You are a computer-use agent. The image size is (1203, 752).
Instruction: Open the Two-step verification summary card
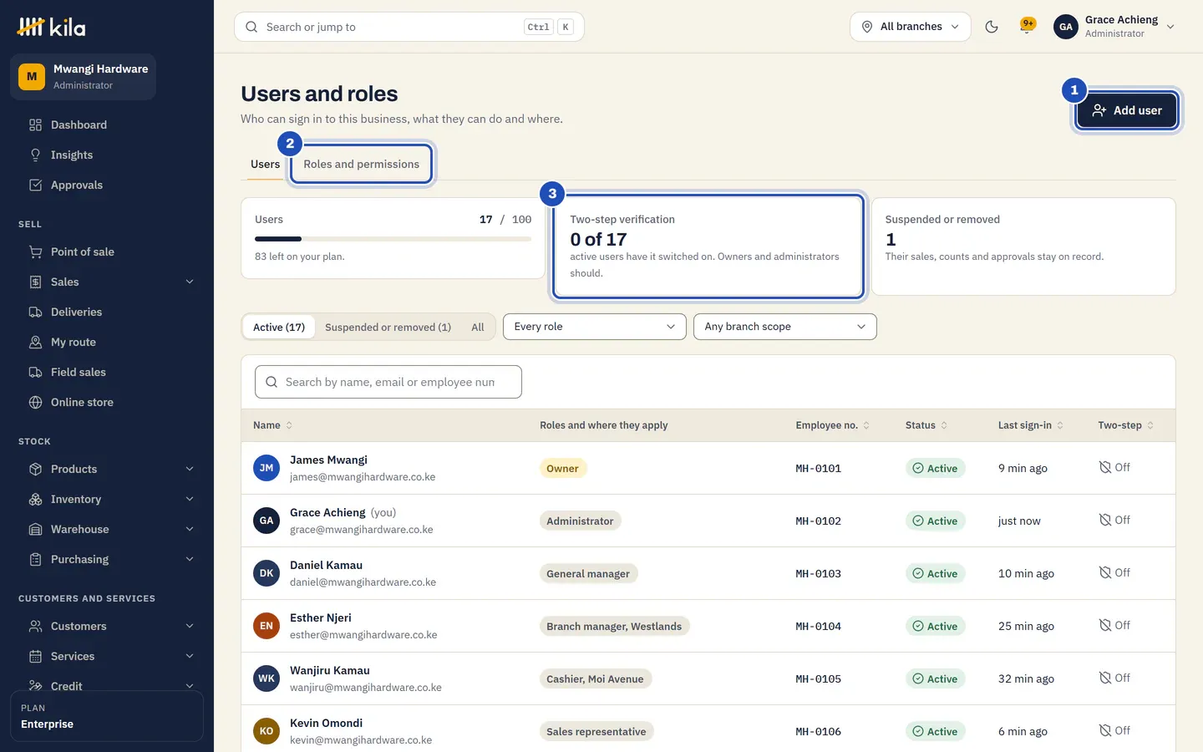(x=708, y=246)
